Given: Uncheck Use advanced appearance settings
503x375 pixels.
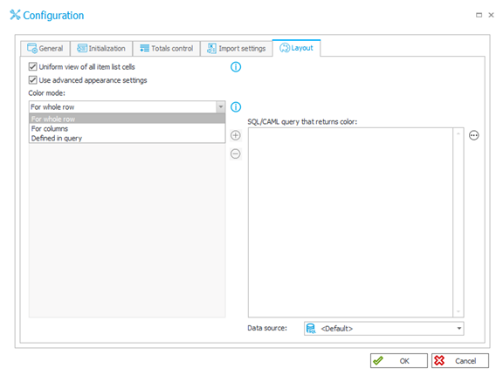Looking at the screenshot, I should (x=32, y=79).
